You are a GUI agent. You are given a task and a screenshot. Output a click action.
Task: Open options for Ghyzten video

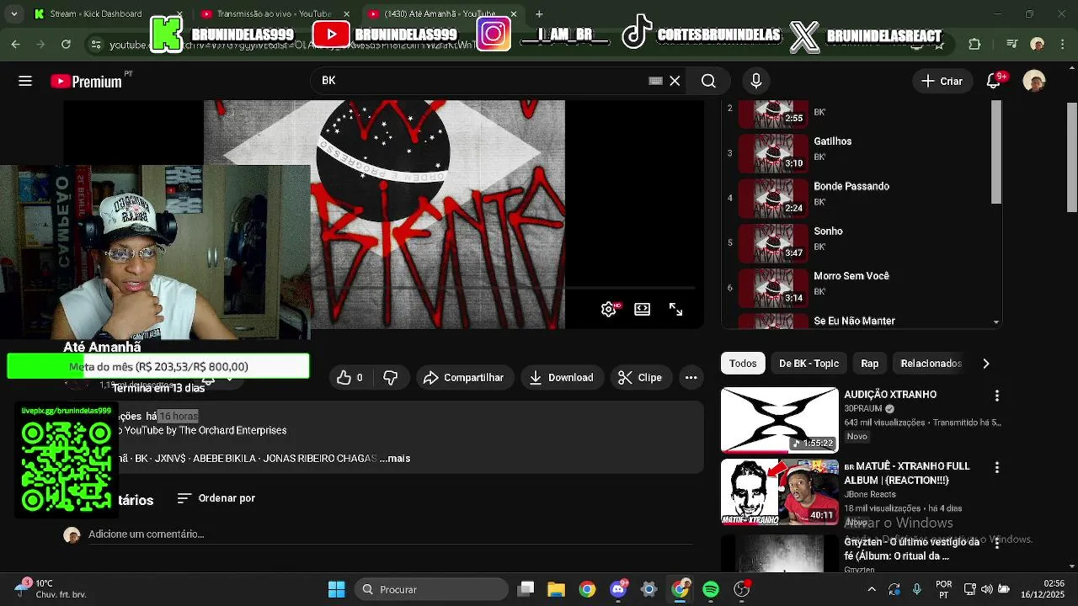(x=997, y=544)
